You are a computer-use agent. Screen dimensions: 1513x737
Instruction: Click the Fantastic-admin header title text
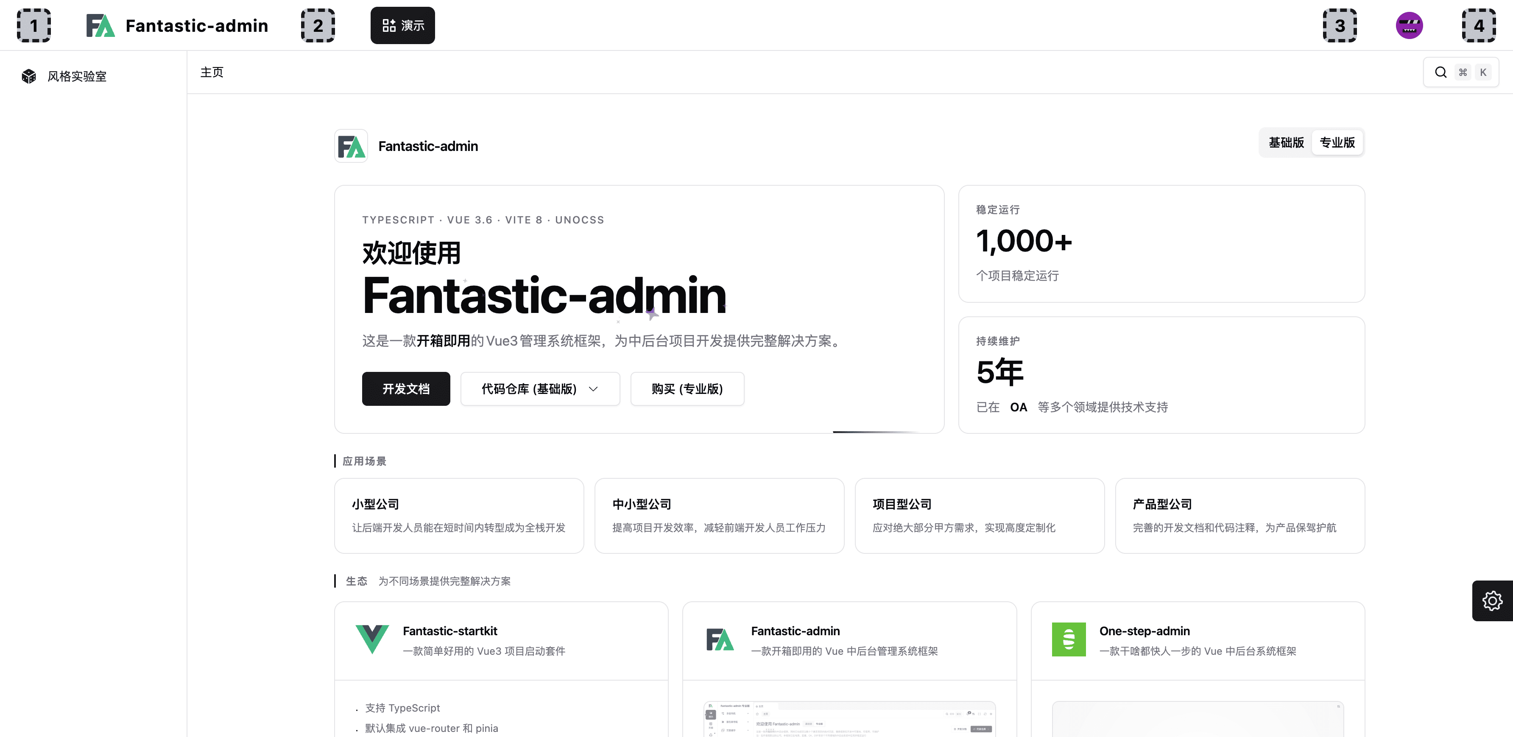[197, 26]
